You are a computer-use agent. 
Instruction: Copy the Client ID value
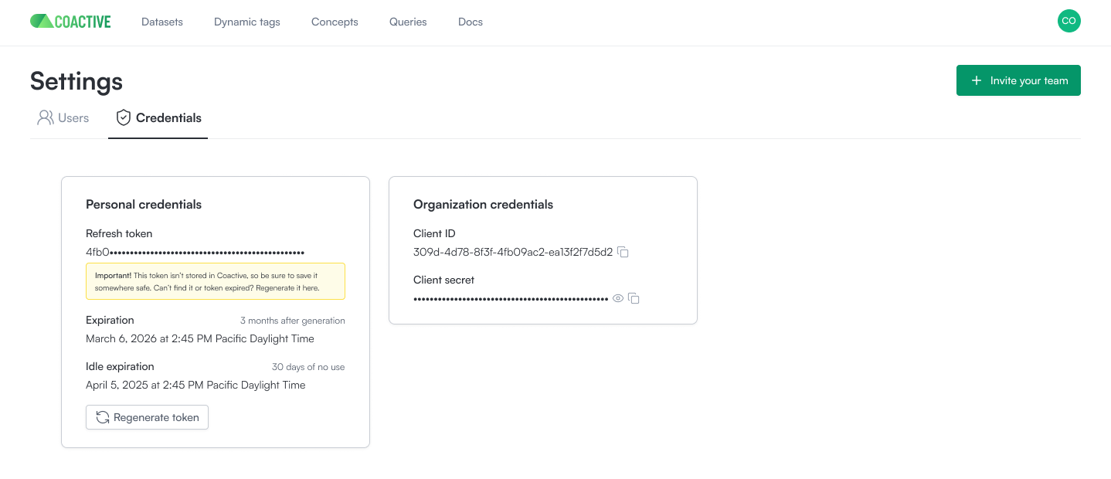pos(623,253)
